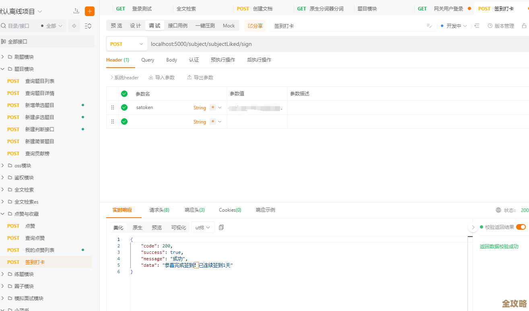529x311 pixels.
Task: Switch to the Body tab
Action: (171, 60)
